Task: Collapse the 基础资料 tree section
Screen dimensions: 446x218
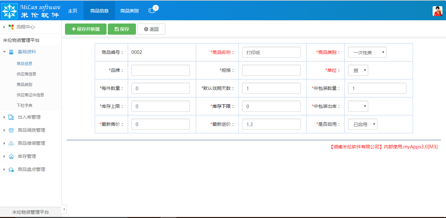Action: click(x=4, y=51)
